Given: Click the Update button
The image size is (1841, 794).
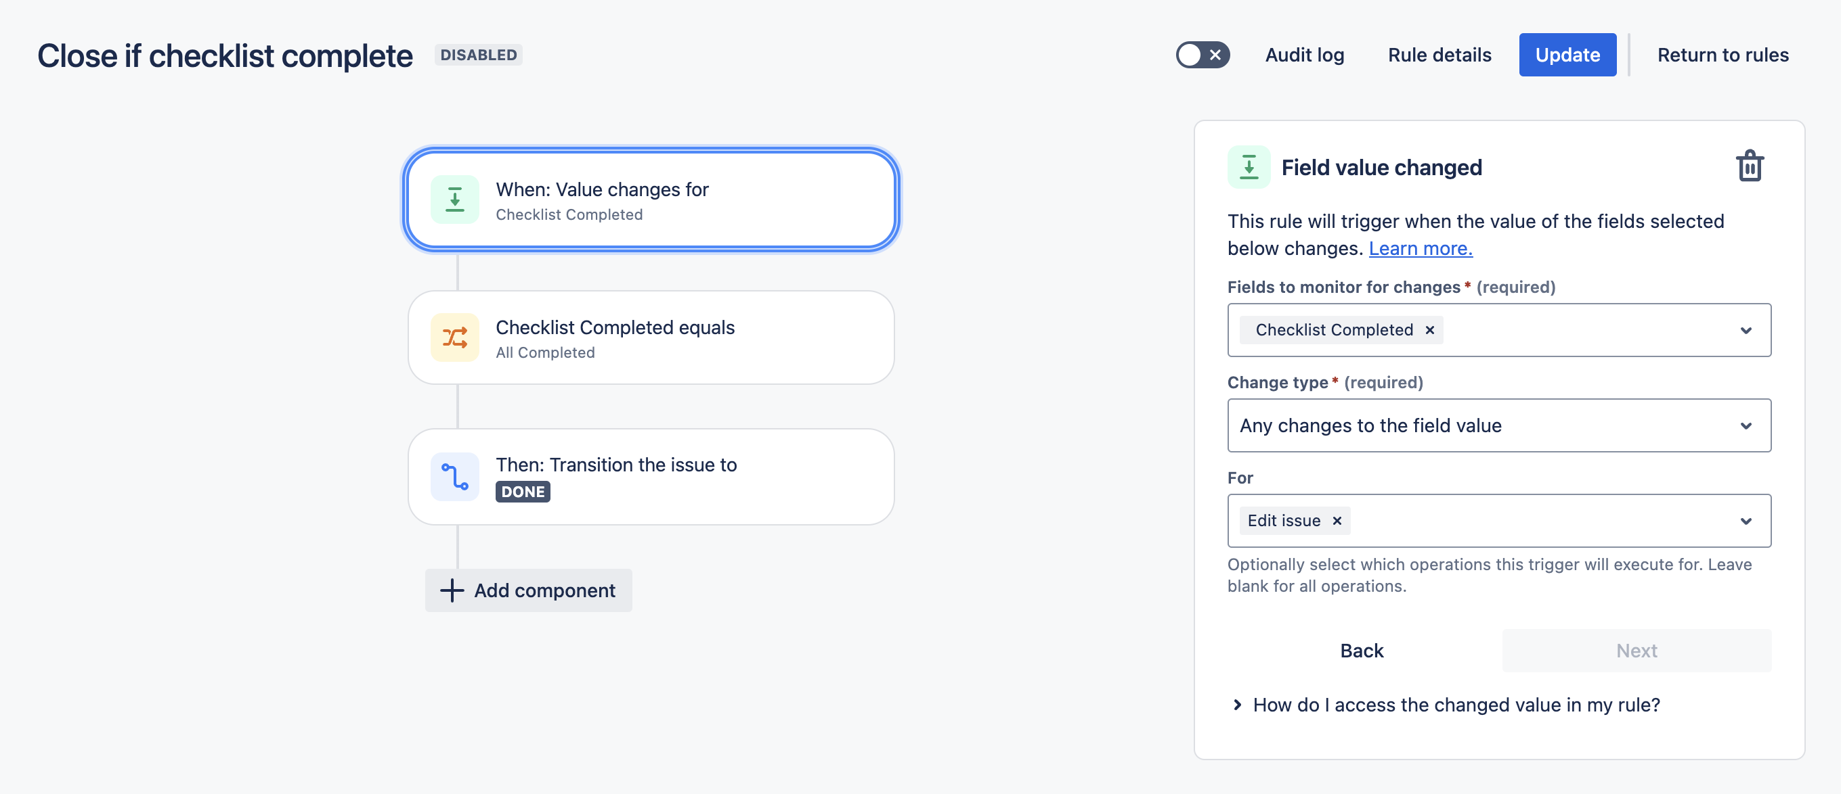Looking at the screenshot, I should [x=1567, y=55].
